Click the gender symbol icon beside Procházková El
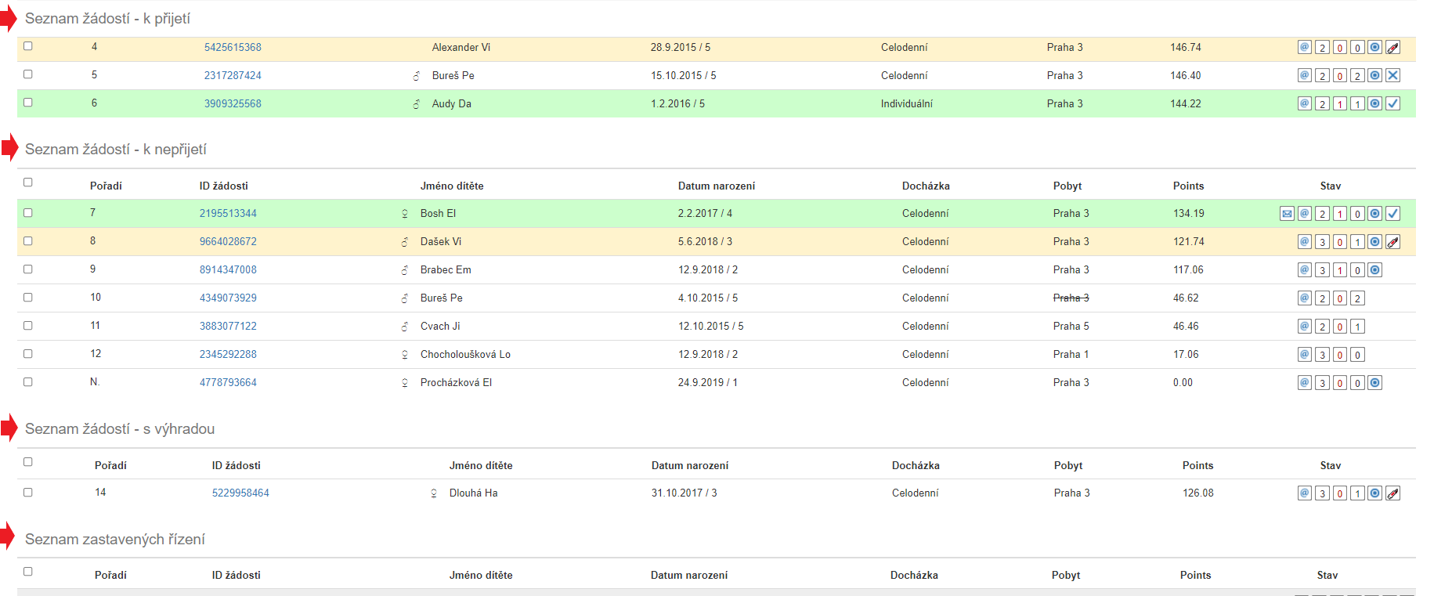 (405, 383)
